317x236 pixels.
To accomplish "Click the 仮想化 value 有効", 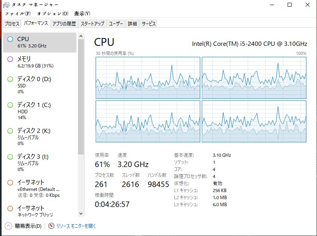I will pyautogui.click(x=217, y=183).
